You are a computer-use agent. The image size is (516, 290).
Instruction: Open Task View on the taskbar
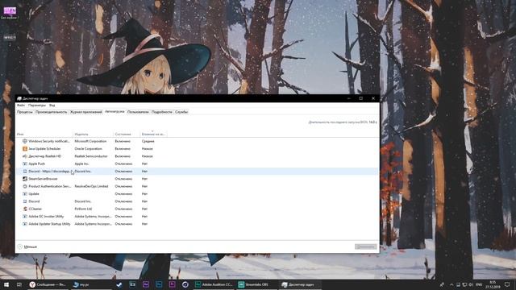(x=19, y=284)
